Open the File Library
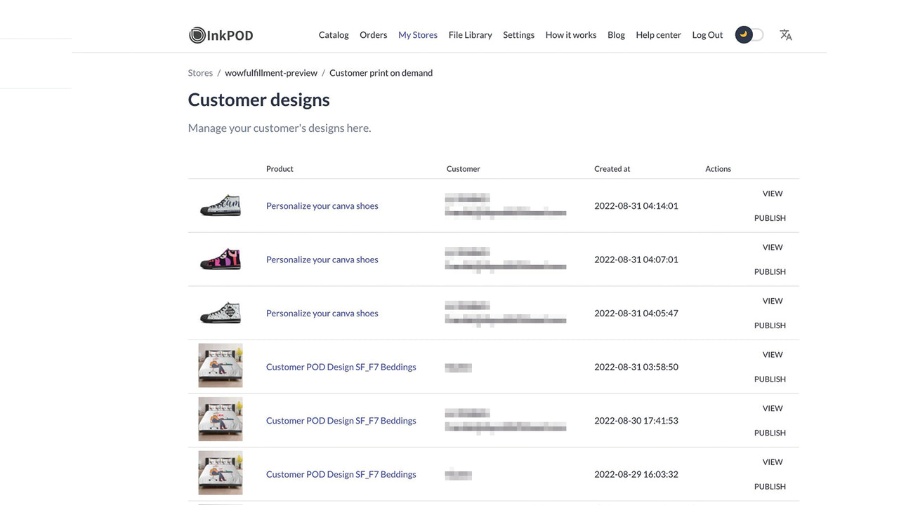Viewport: 899px width, 505px height. pyautogui.click(x=470, y=34)
